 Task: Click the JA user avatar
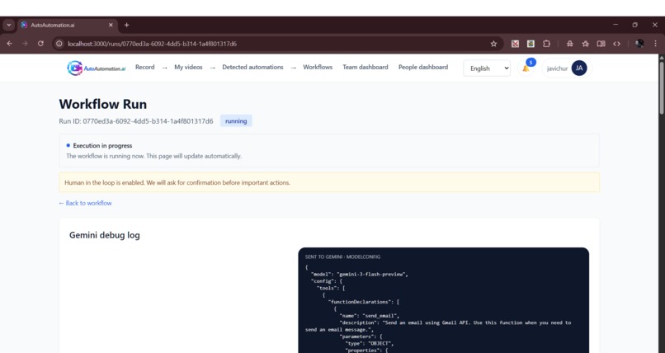click(579, 68)
